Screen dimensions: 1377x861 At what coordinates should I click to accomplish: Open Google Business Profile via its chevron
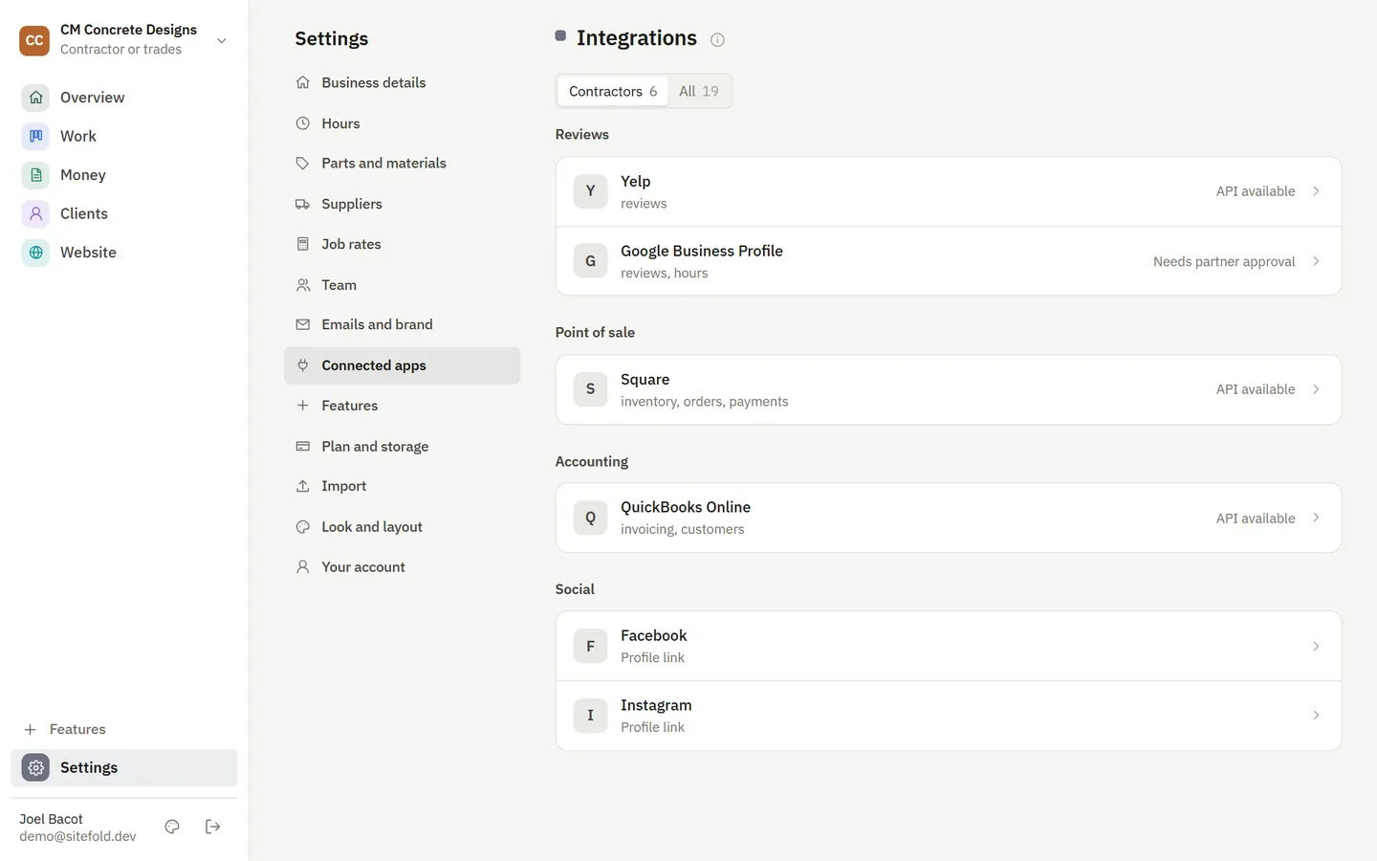click(x=1316, y=261)
